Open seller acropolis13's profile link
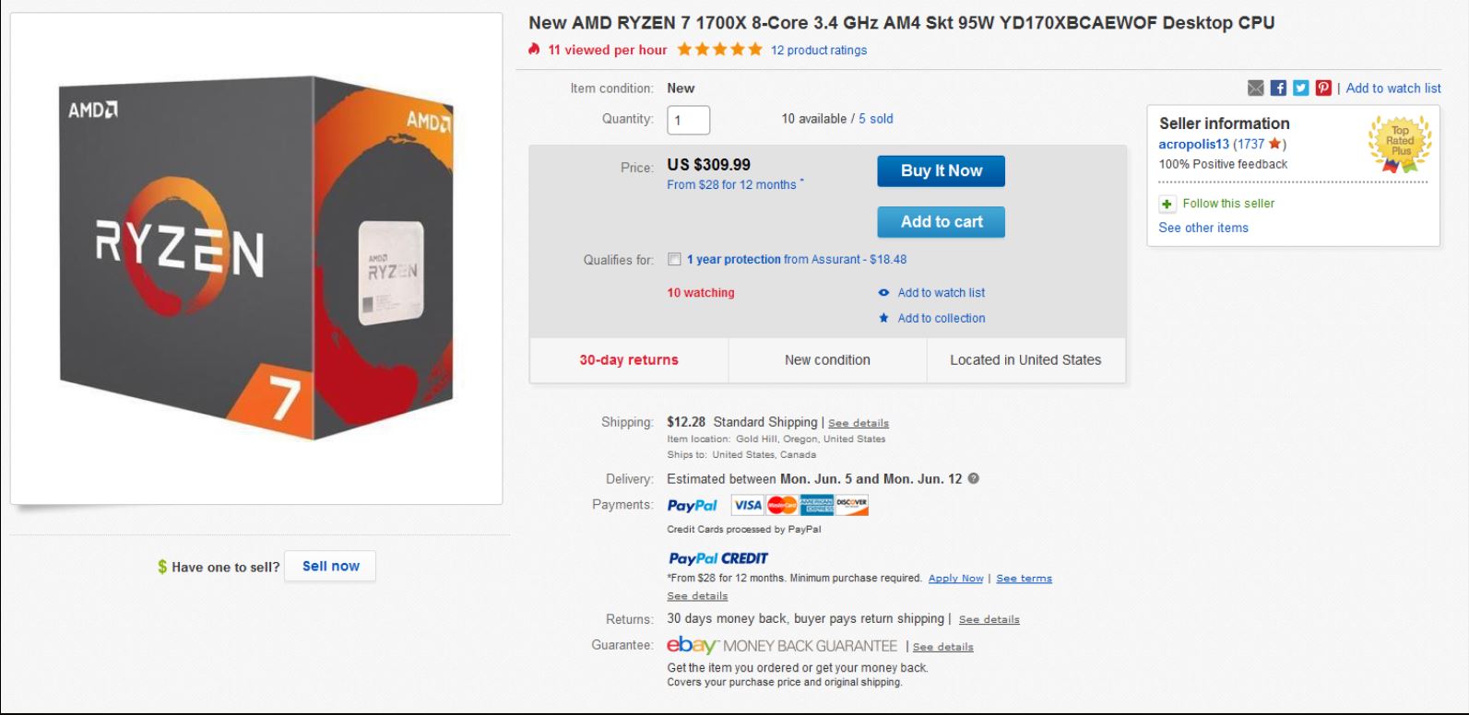The height and width of the screenshot is (715, 1469). pyautogui.click(x=1193, y=144)
